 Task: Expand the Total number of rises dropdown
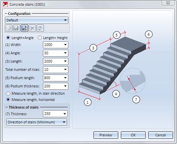[x=65, y=70]
